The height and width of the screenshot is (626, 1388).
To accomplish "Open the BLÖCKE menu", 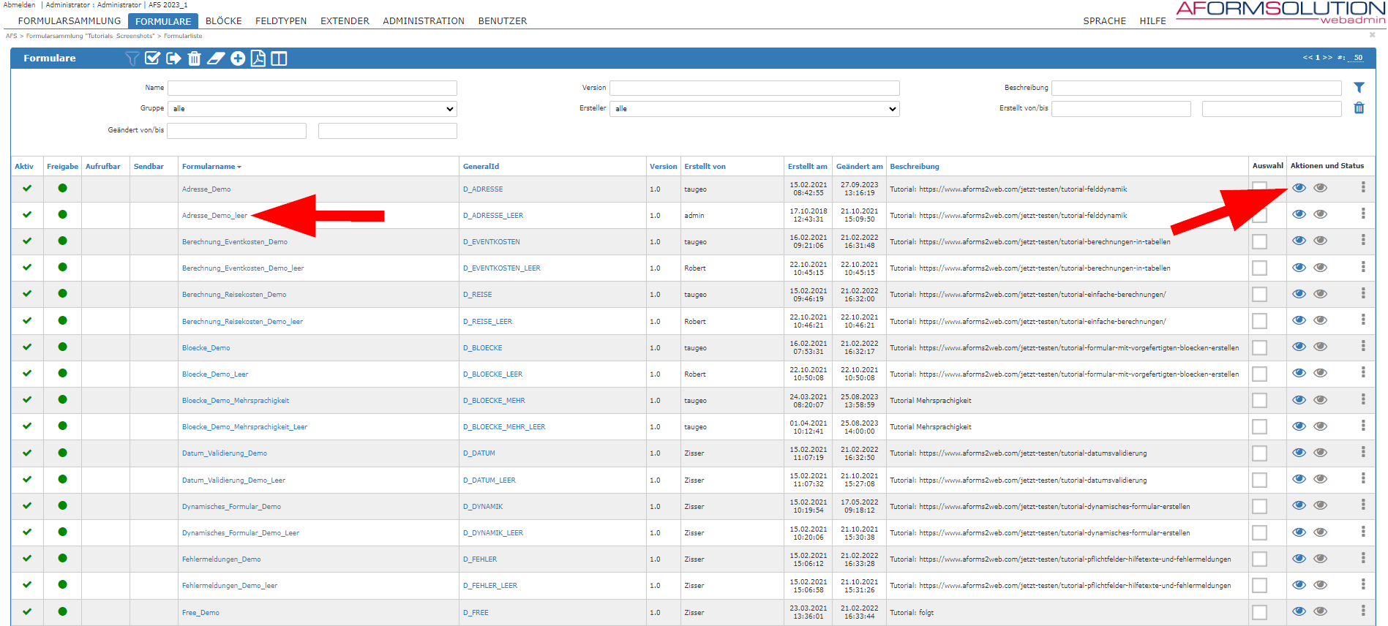I will pos(224,21).
